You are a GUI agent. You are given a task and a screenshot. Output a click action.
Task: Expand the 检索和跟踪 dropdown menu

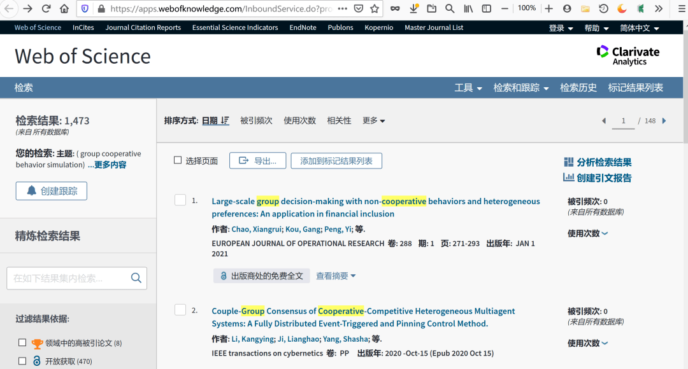click(x=521, y=88)
